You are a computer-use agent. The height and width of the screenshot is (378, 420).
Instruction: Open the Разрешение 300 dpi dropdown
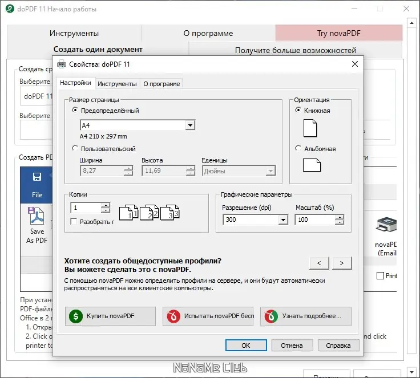pos(283,220)
